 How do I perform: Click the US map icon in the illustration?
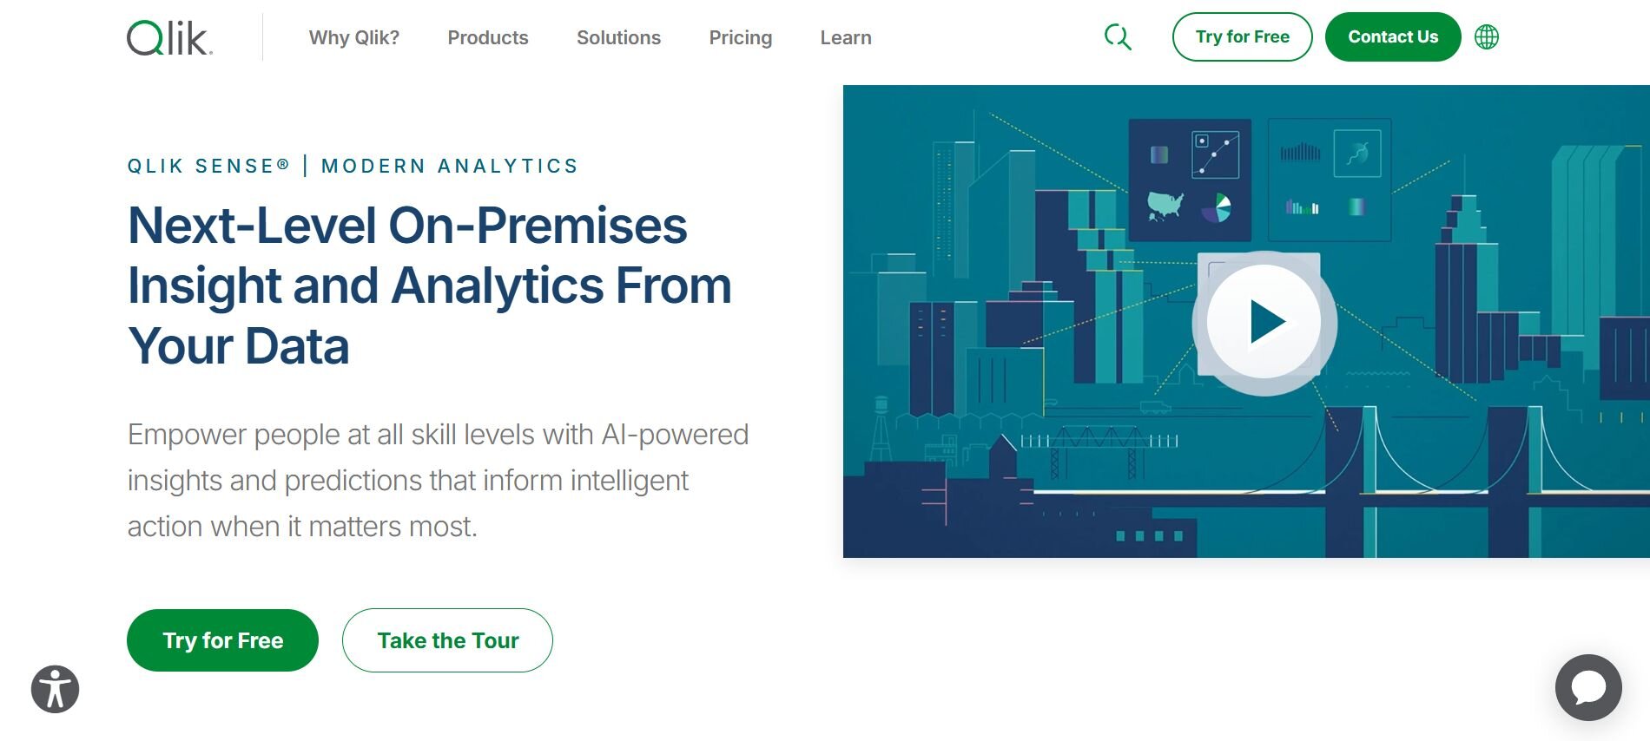tap(1165, 207)
